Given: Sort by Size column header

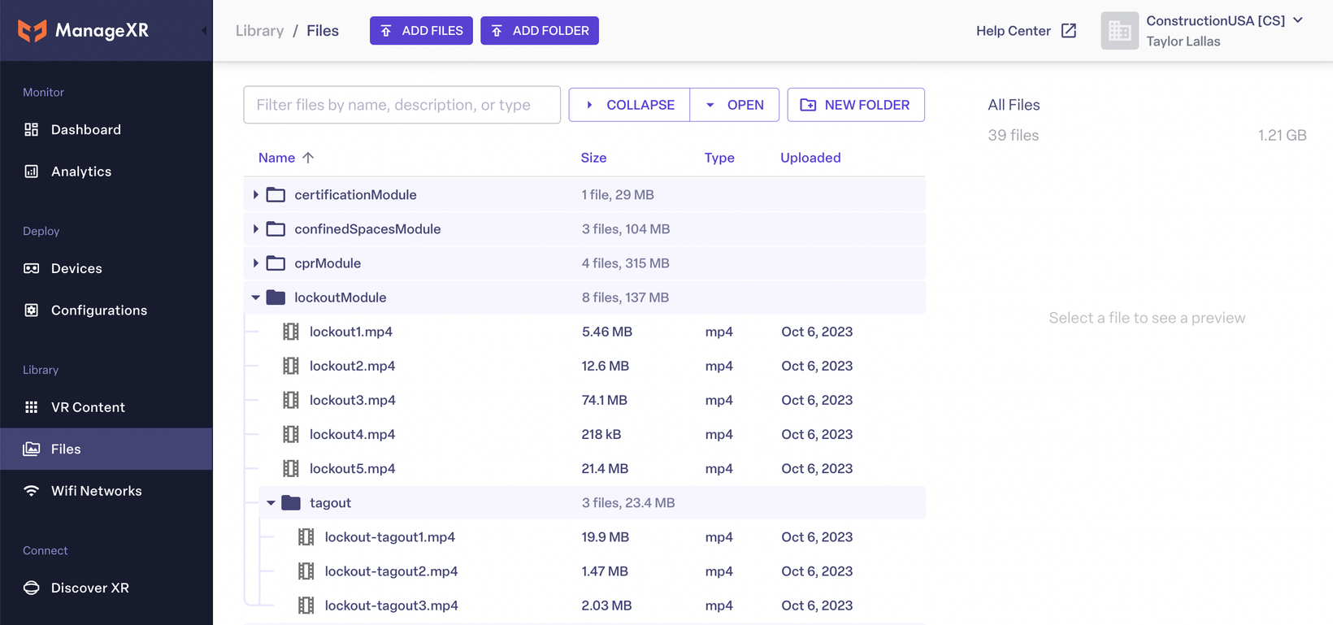Looking at the screenshot, I should point(593,158).
